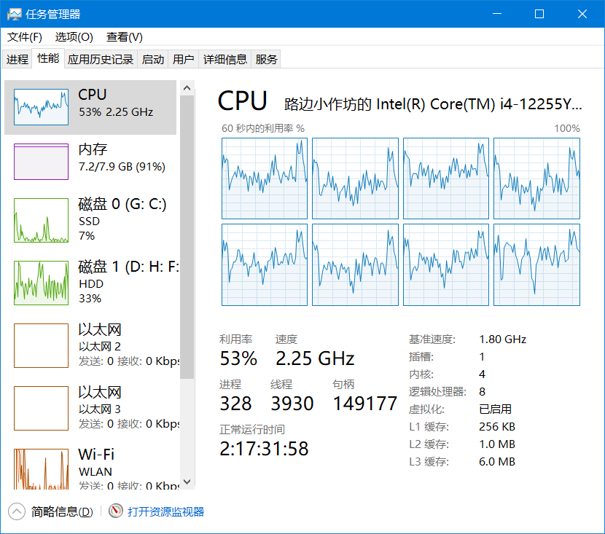Click the sidebar scroll up arrow
This screenshot has height=534, width=605.
point(187,88)
